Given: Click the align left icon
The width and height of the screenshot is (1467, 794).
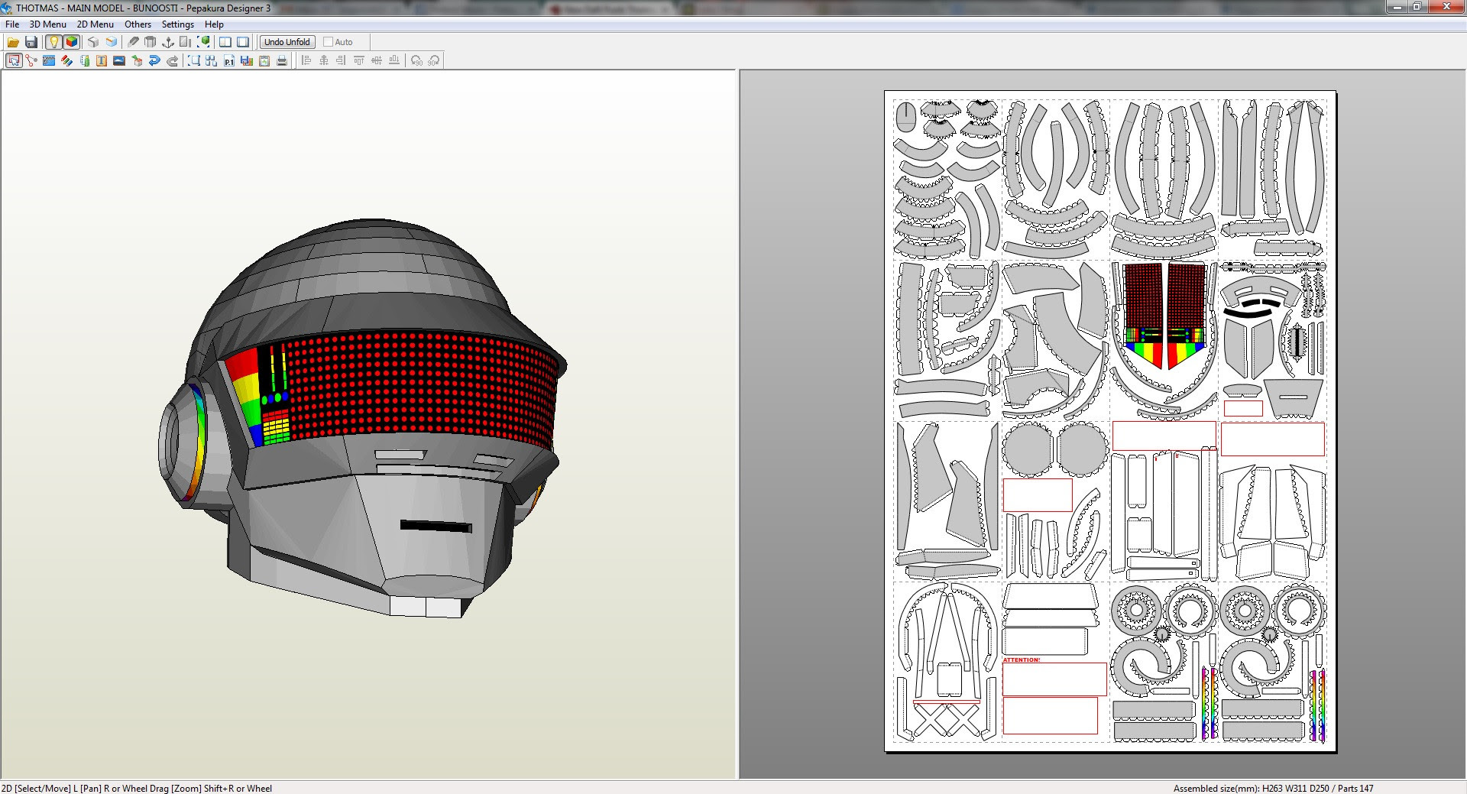Looking at the screenshot, I should point(306,60).
